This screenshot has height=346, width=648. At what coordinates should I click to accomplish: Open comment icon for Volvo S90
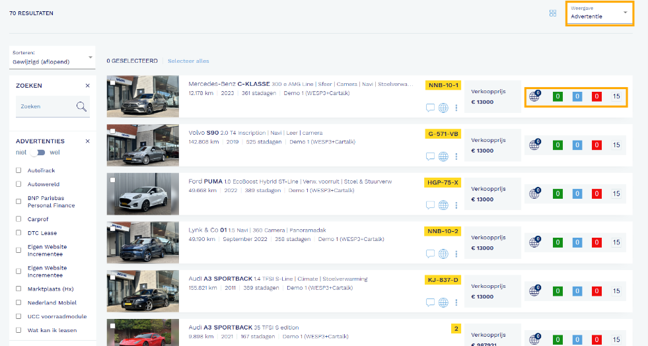coord(430,156)
